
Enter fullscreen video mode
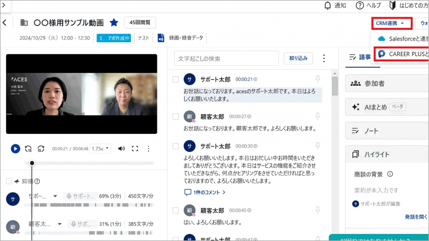point(135,149)
